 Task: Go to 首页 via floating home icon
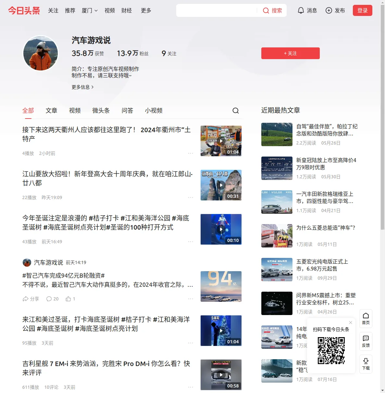[366, 319]
